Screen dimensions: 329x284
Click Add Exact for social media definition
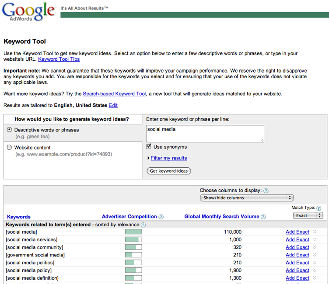coord(297,278)
